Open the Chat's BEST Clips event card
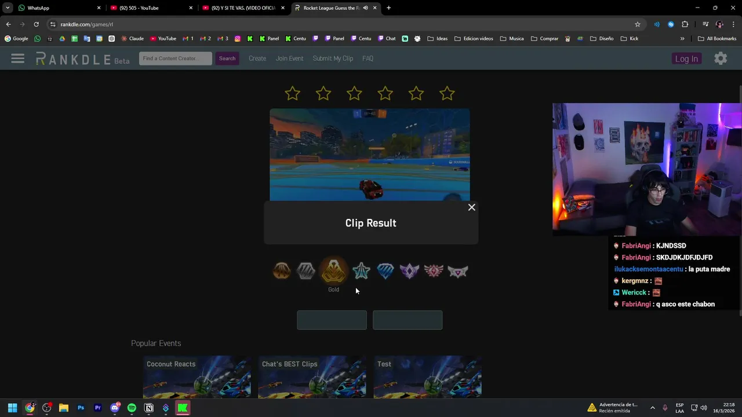Viewport: 742px width, 417px height. coord(312,377)
